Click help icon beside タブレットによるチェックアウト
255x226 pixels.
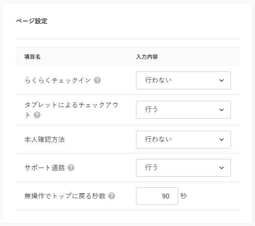37,115
